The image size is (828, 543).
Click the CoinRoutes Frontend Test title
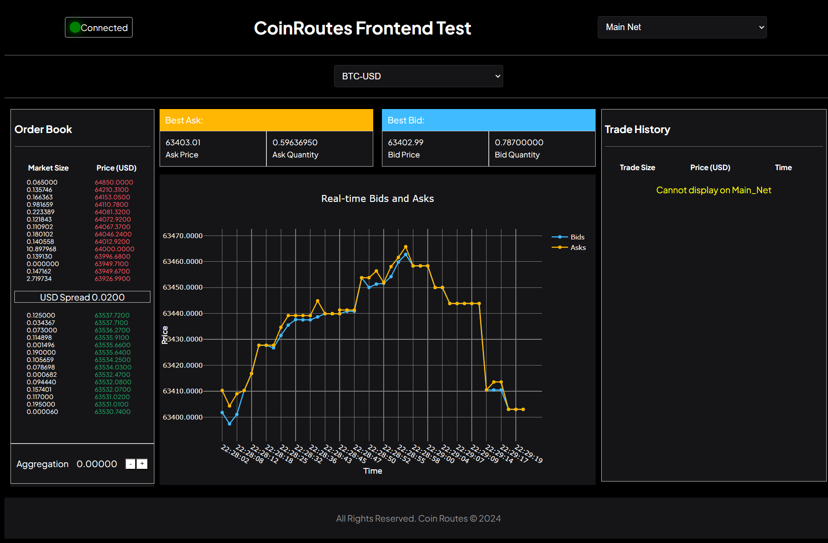point(362,28)
